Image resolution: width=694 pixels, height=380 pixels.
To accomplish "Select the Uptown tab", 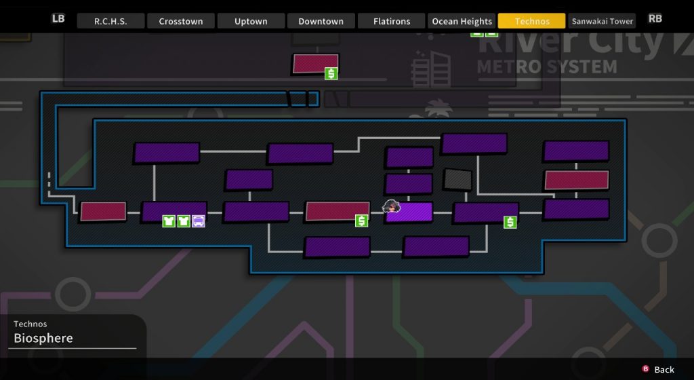I will (x=251, y=21).
